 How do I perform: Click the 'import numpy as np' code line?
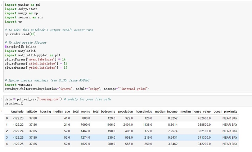(21, 13)
